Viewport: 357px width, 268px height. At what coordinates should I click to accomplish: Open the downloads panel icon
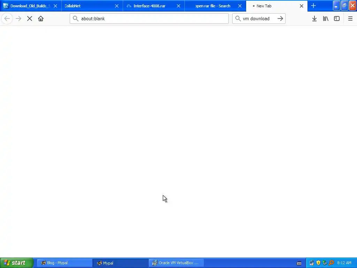[314, 19]
